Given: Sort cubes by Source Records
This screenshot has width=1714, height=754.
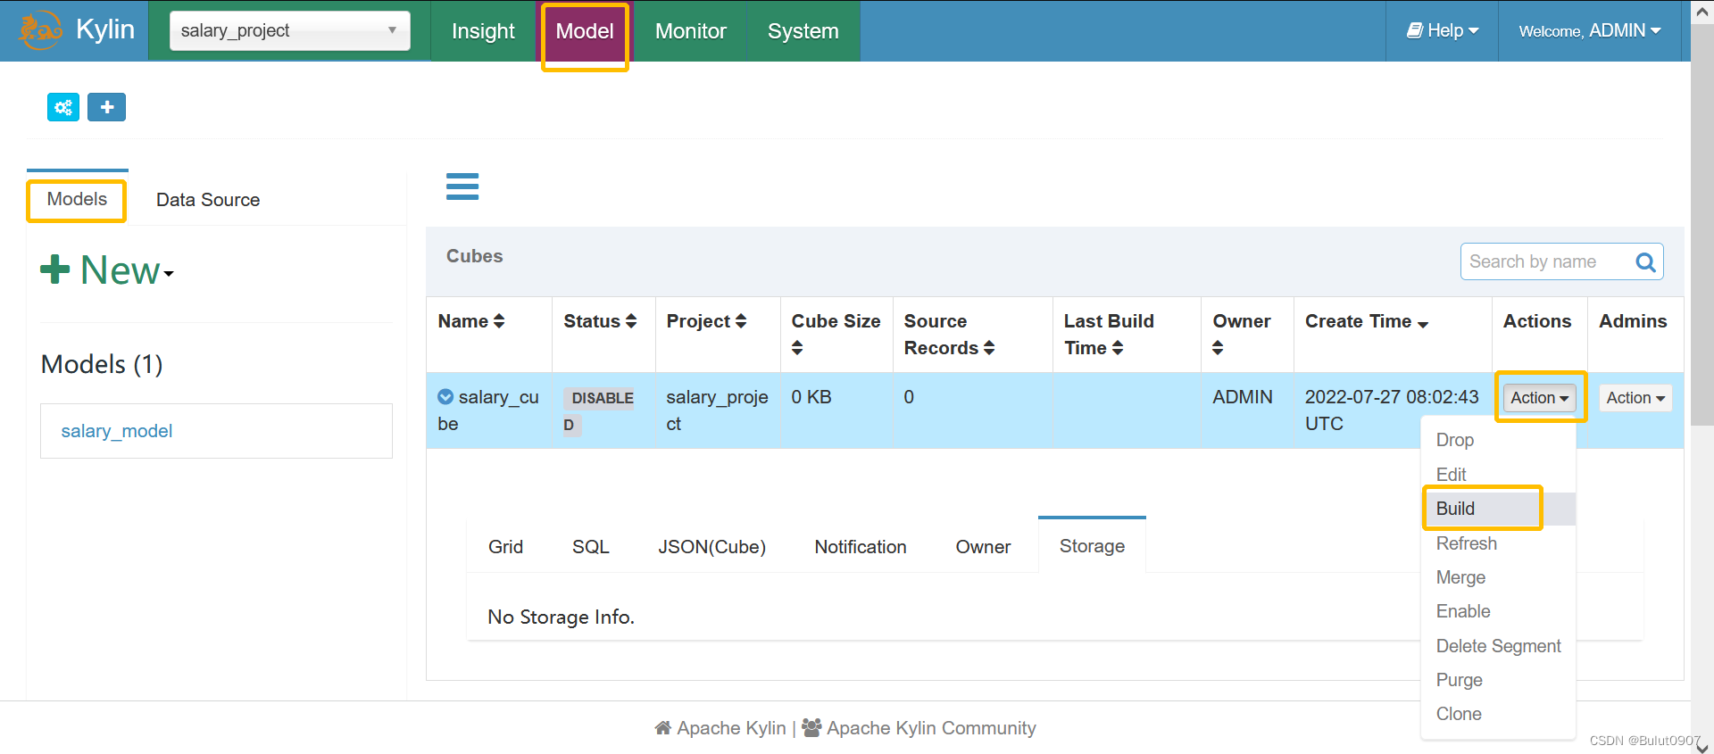Looking at the screenshot, I should pyautogui.click(x=949, y=334).
